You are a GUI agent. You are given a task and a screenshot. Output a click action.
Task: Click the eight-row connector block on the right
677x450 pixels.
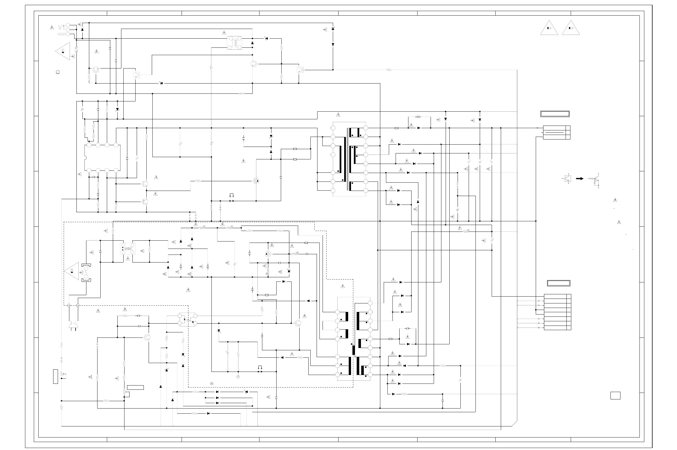point(557,312)
